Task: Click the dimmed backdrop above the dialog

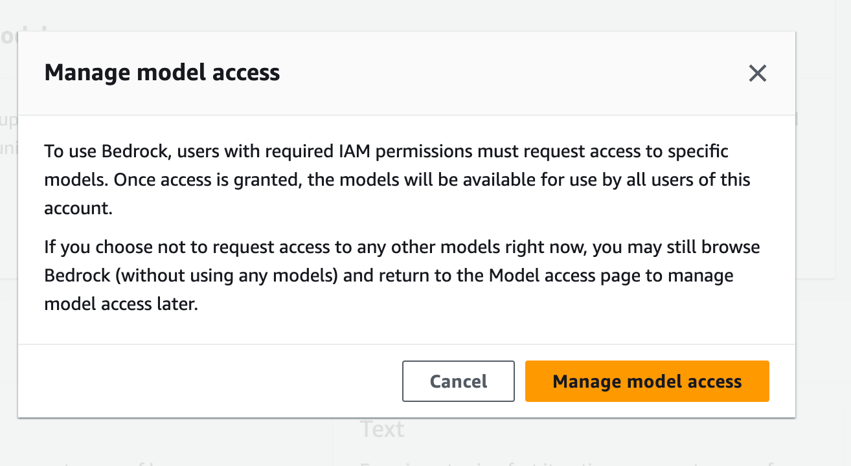Action: coord(426,14)
